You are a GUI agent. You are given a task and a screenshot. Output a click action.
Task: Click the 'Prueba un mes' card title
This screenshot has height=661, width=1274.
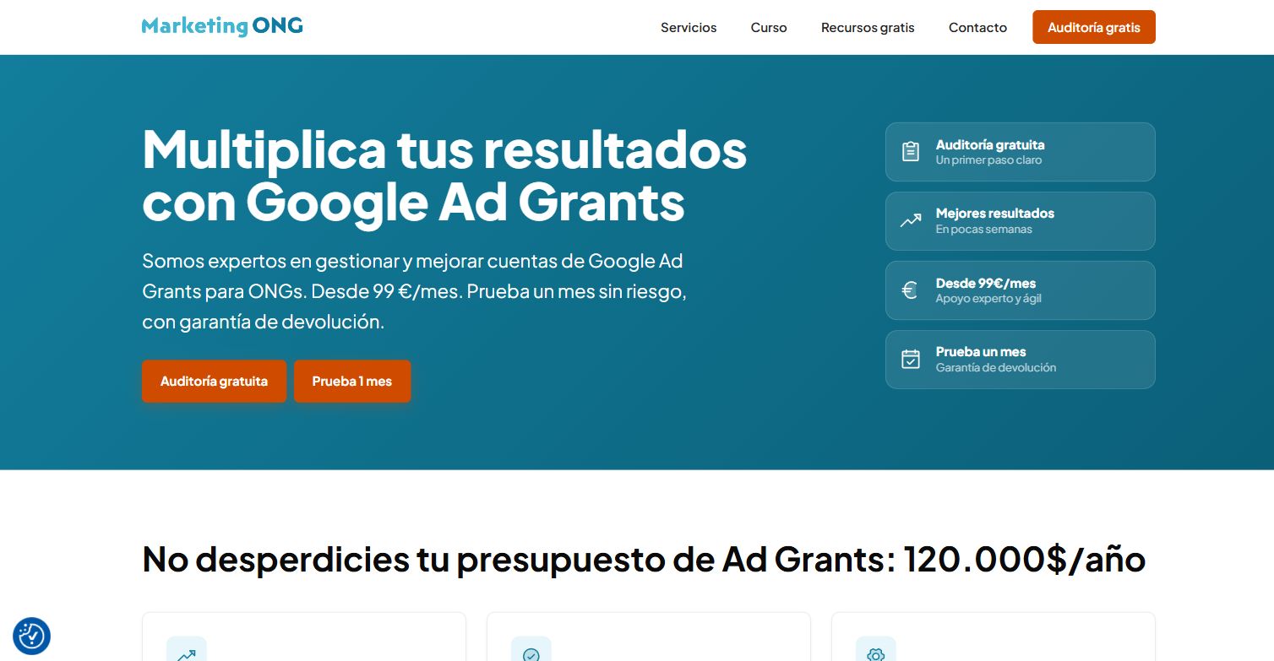click(x=981, y=352)
